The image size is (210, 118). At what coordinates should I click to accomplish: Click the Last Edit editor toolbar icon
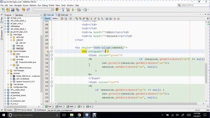pyautogui.click(x=62, y=19)
